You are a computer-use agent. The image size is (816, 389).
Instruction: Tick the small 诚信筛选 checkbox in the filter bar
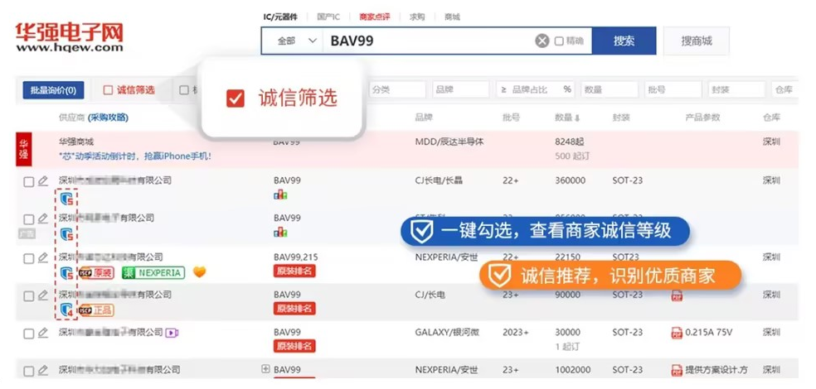click(x=108, y=90)
